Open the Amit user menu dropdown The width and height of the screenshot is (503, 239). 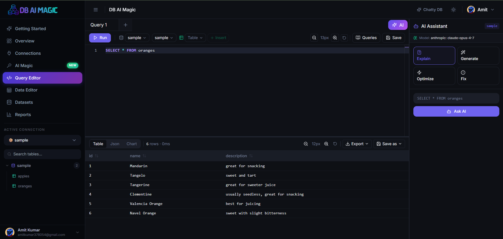[x=481, y=10]
